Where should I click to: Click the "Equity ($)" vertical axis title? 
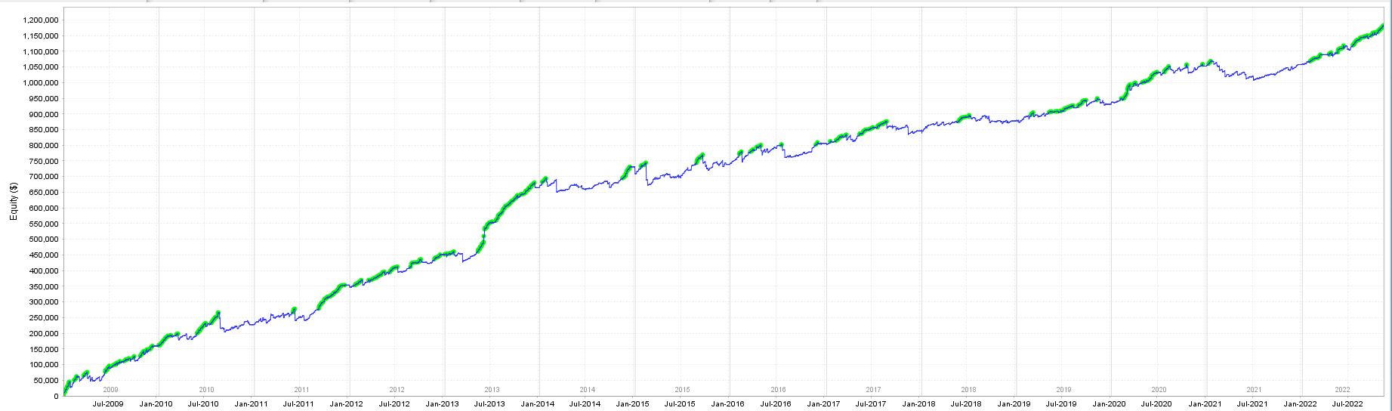pos(13,201)
